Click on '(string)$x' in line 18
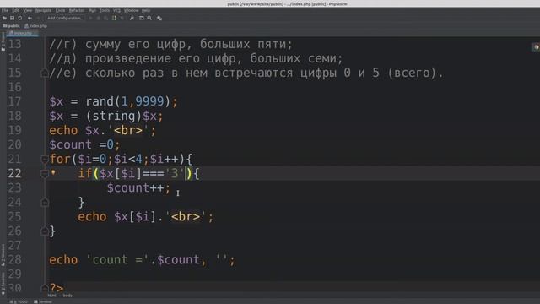 [121, 117]
